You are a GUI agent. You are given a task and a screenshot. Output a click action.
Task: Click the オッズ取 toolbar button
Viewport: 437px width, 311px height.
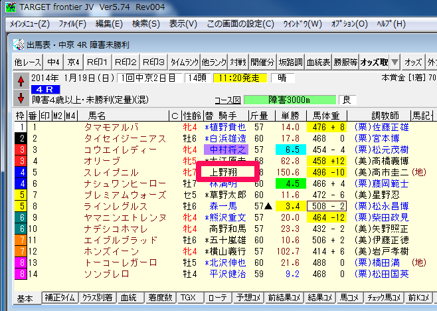point(374,62)
